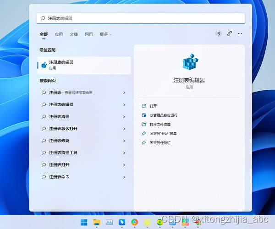Switch to the 应用 tab
275x229 pixels.
59,34
